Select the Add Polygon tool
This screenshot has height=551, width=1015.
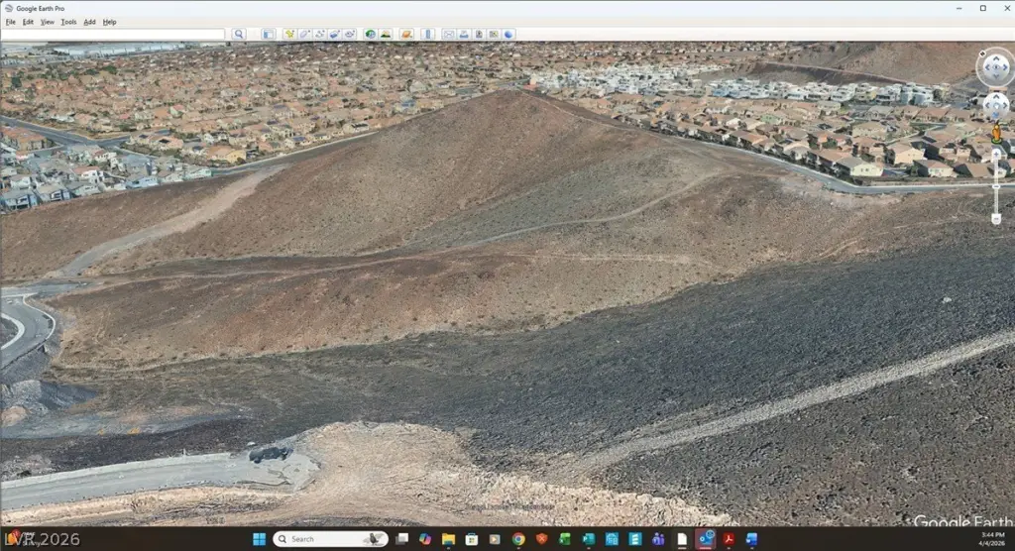pos(304,34)
